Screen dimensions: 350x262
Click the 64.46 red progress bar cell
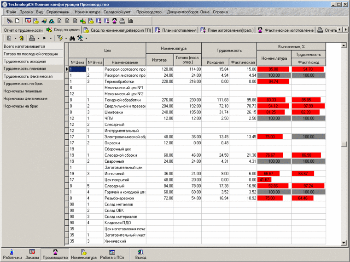click(x=303, y=198)
